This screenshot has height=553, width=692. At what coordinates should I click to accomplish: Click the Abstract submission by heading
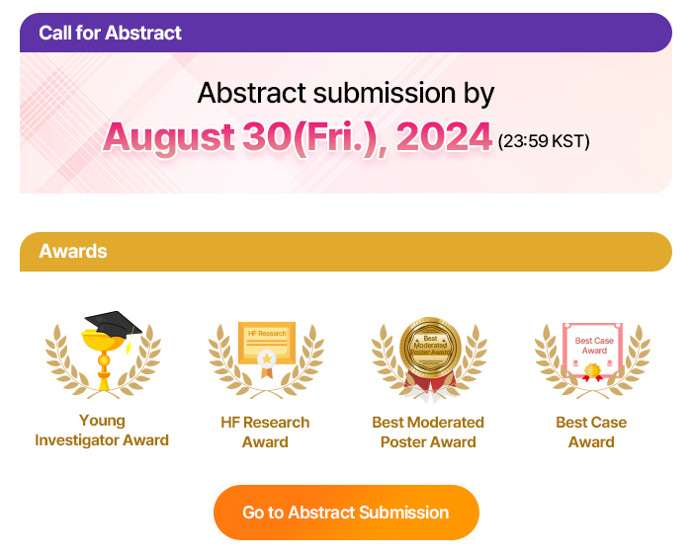tap(346, 93)
